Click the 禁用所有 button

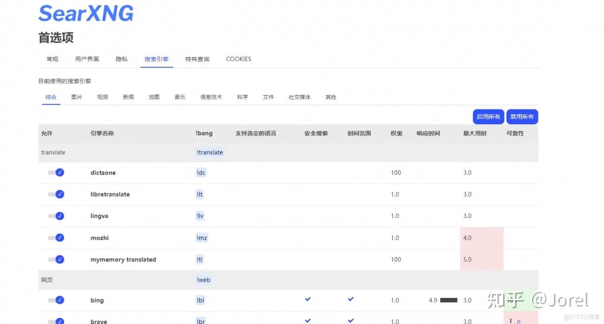(x=521, y=116)
